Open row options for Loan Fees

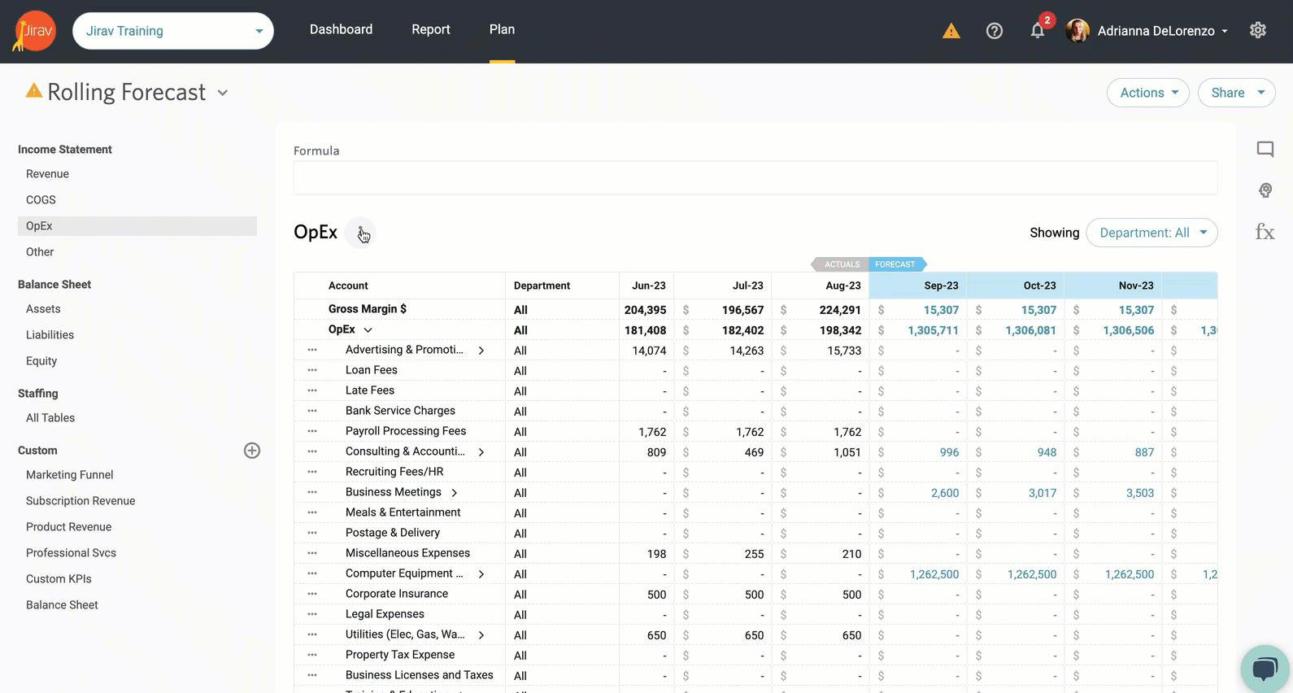pos(312,370)
